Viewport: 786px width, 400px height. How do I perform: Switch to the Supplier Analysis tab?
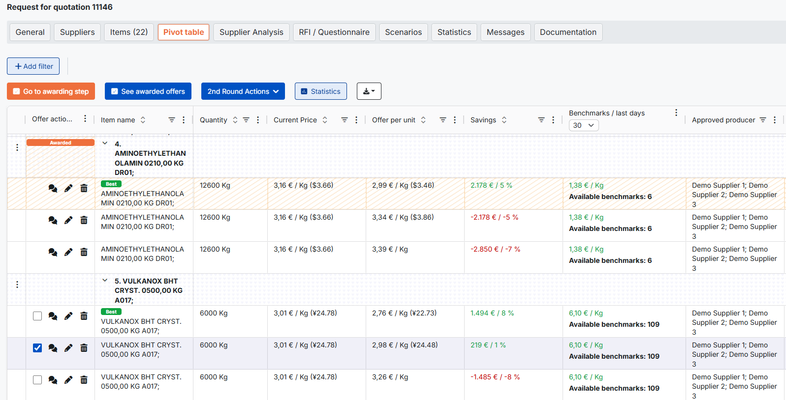[x=251, y=32]
